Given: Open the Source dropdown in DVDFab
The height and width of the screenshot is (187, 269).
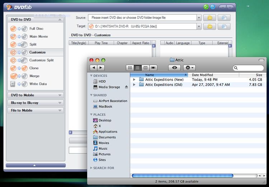Looking at the screenshot, I should 199,18.
